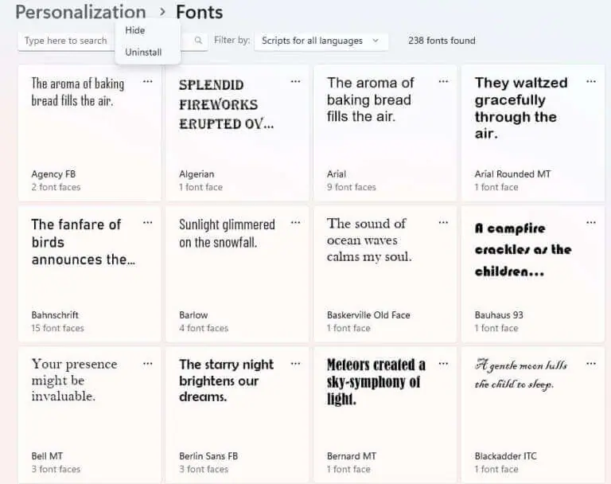
Task: Click 'Sunlight glimmered on the snowfall' preview
Action: 228,233
